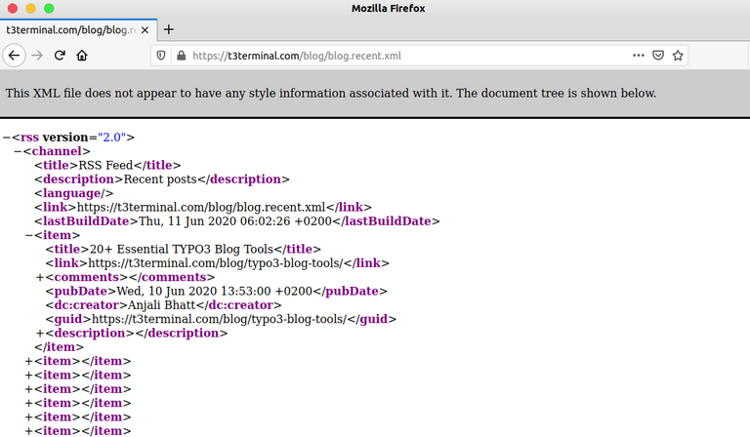Click the forward navigation arrow

click(x=37, y=56)
